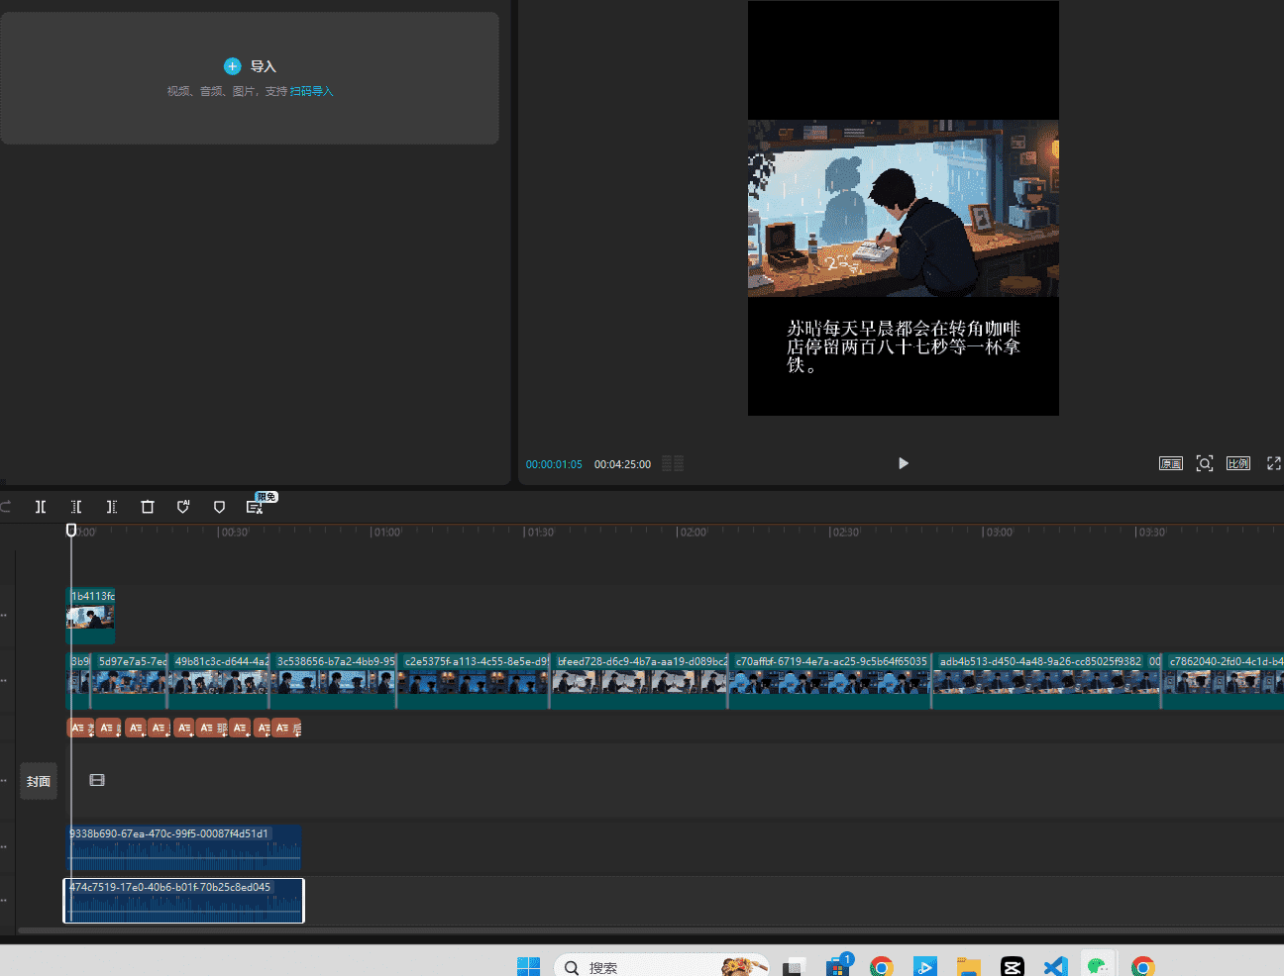Select the 9338b690-67ea-470c audio clip
Viewport: 1284px width, 976px height.
tap(183, 848)
